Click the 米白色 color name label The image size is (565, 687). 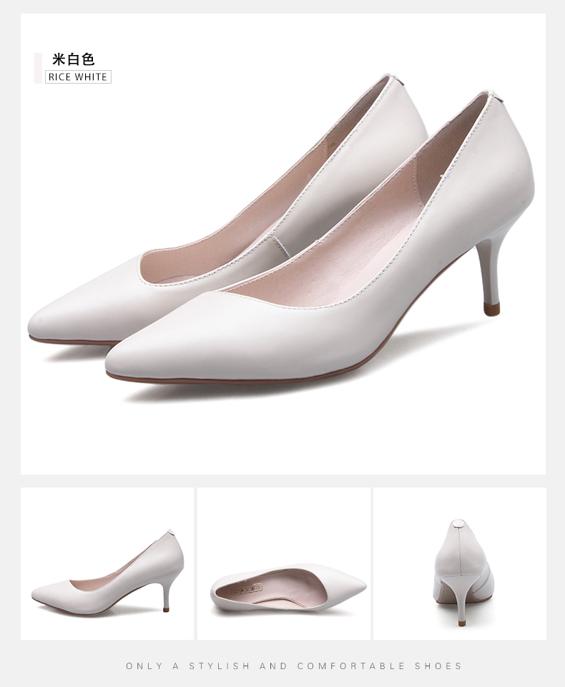click(x=73, y=59)
